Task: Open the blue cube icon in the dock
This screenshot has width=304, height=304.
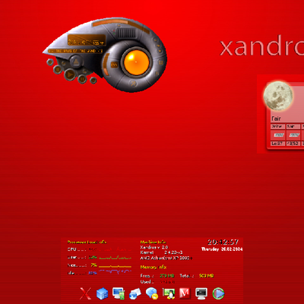Action: click(102, 293)
